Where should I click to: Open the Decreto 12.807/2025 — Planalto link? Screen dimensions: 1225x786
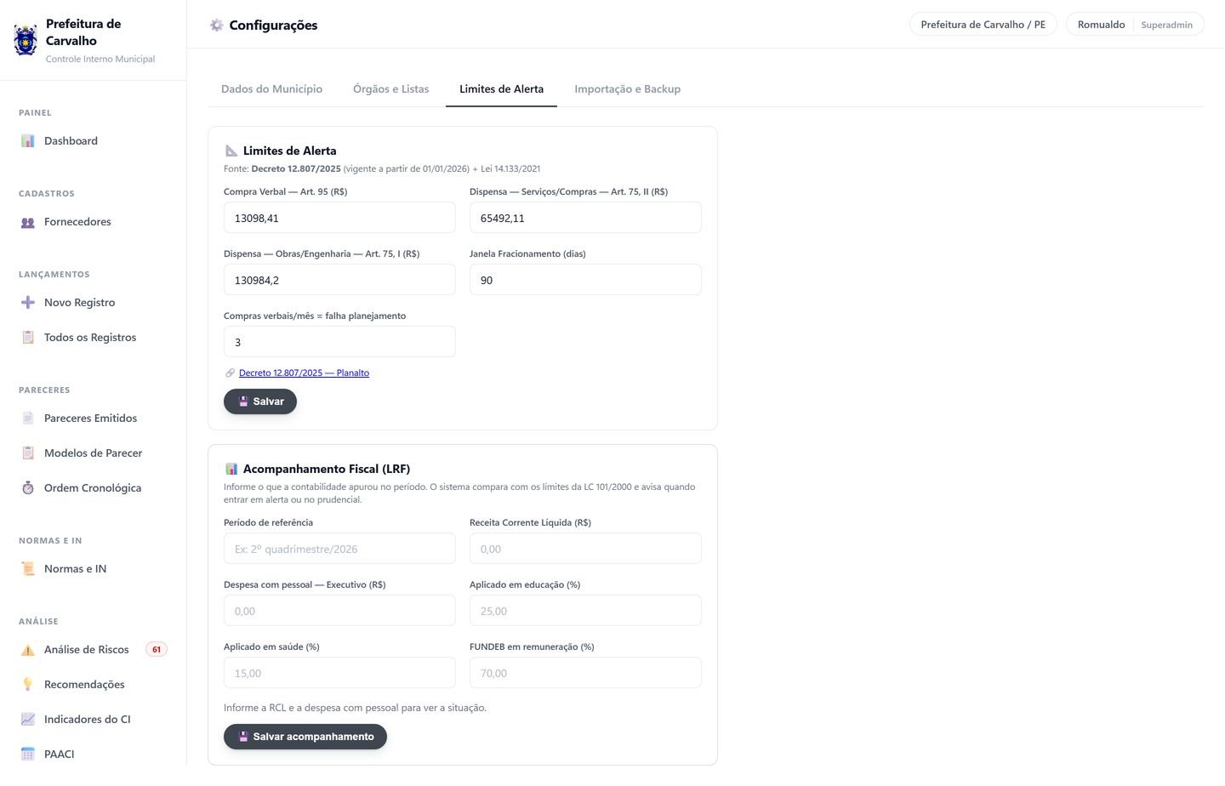[x=304, y=373]
